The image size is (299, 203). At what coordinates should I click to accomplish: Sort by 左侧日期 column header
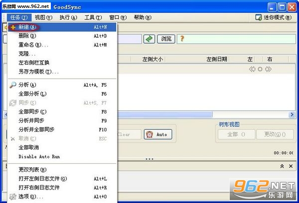tap(197, 59)
